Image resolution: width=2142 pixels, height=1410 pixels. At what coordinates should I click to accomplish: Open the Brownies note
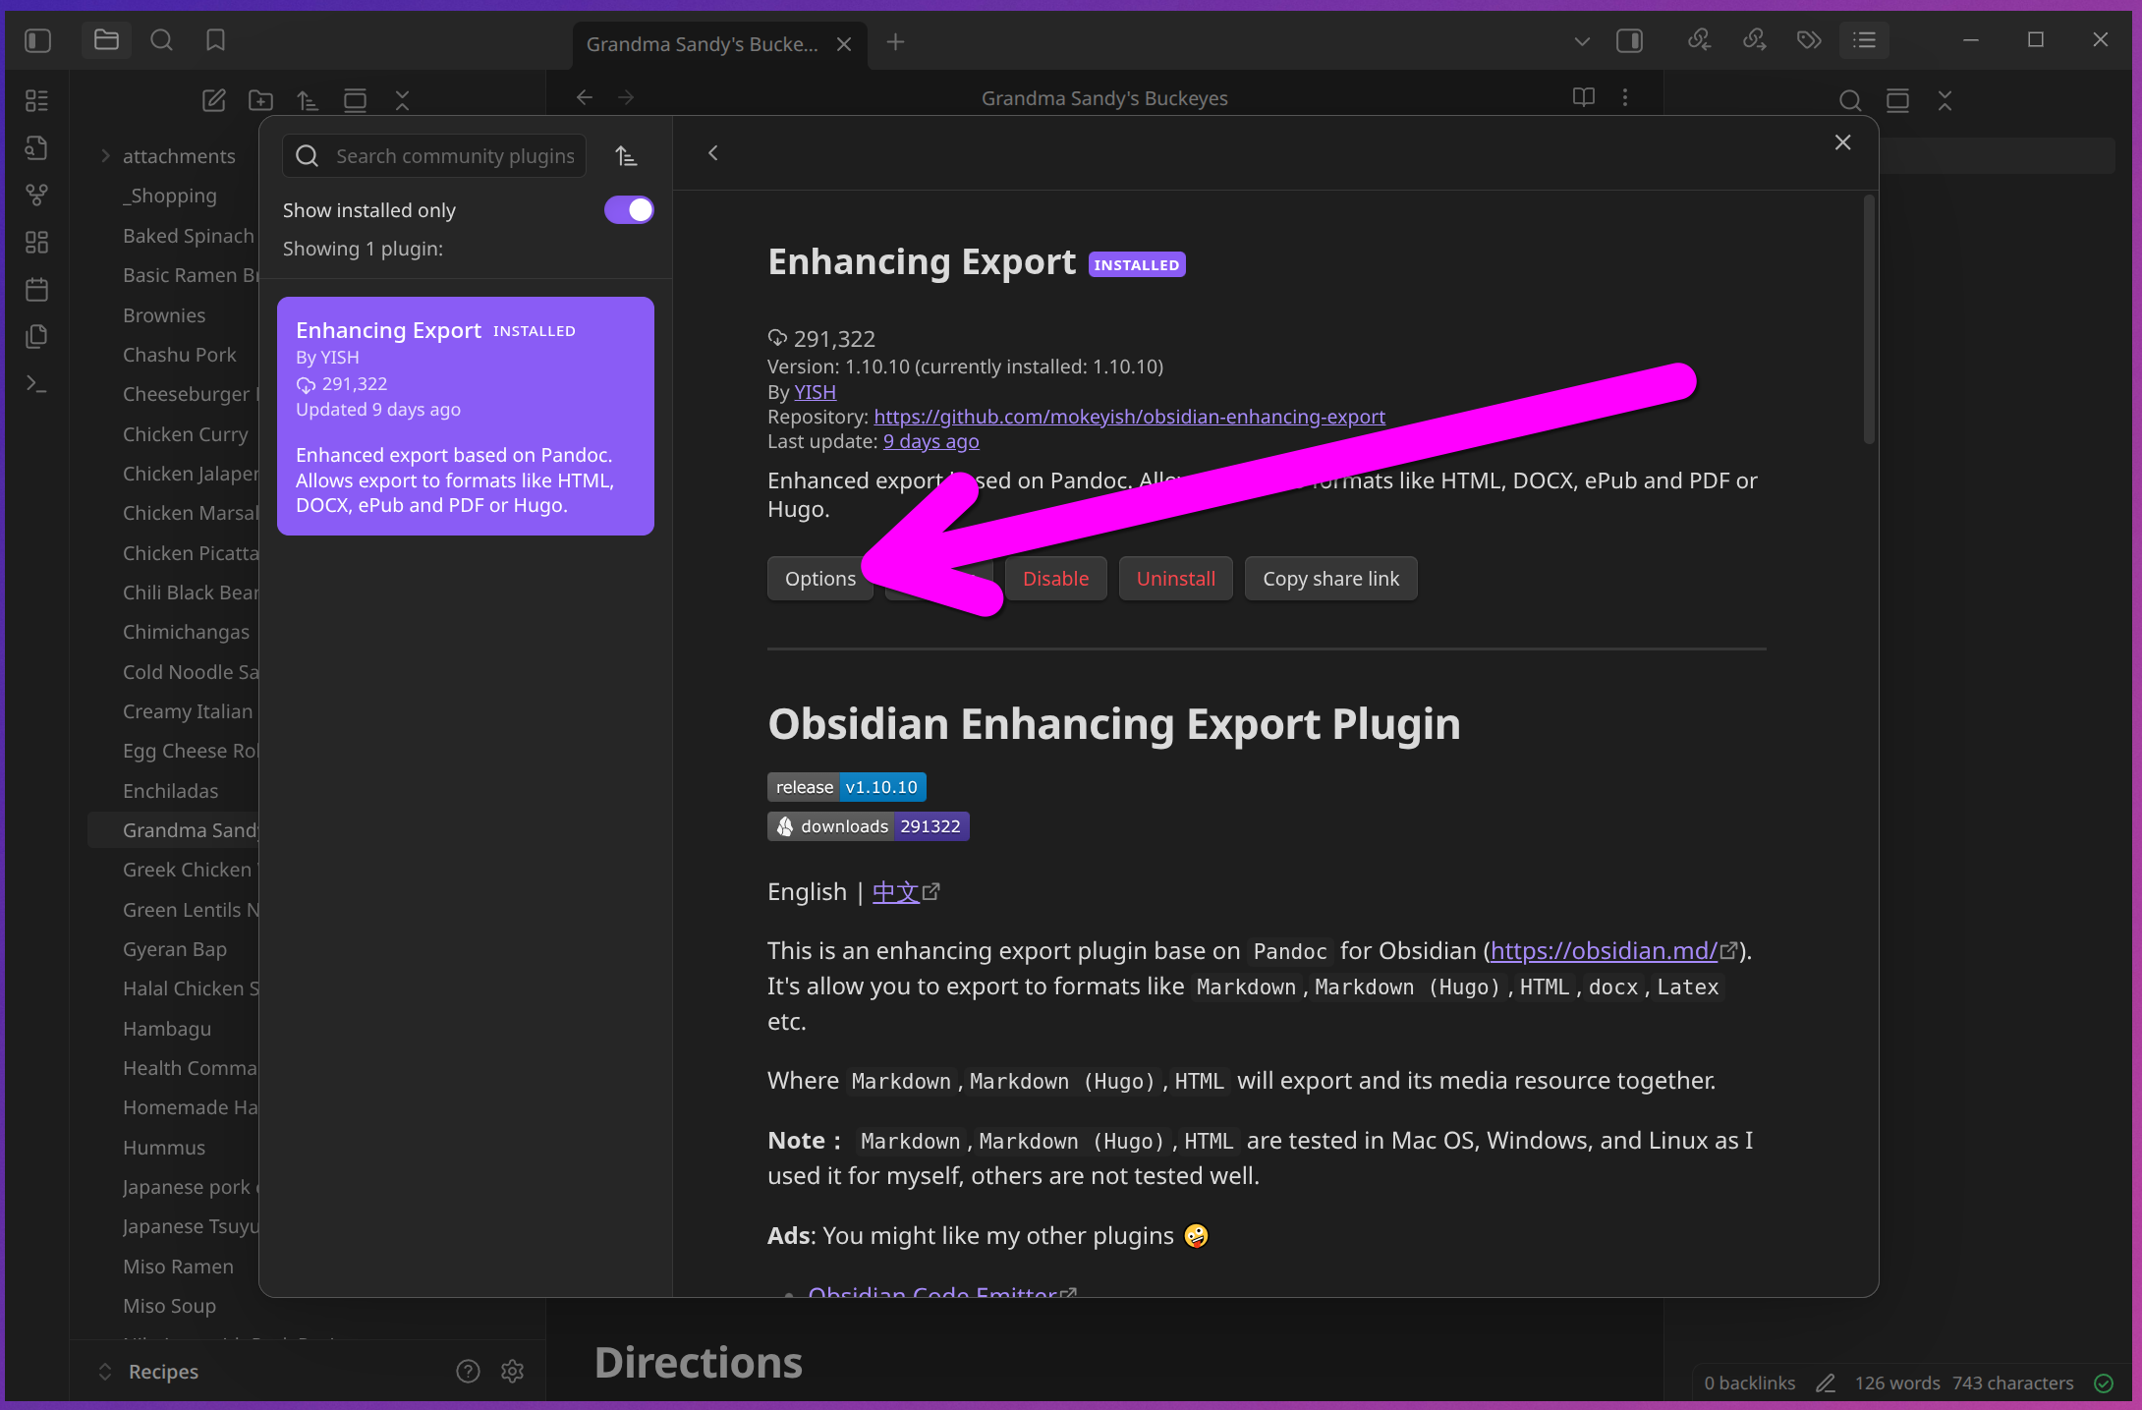tap(164, 315)
